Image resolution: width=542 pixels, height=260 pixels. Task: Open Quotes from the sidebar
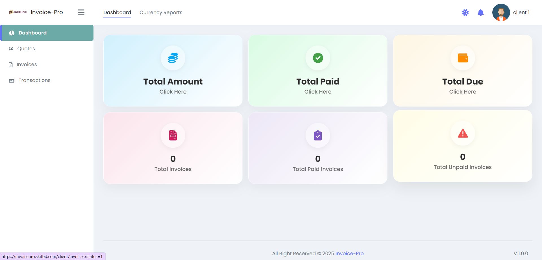tap(26, 49)
